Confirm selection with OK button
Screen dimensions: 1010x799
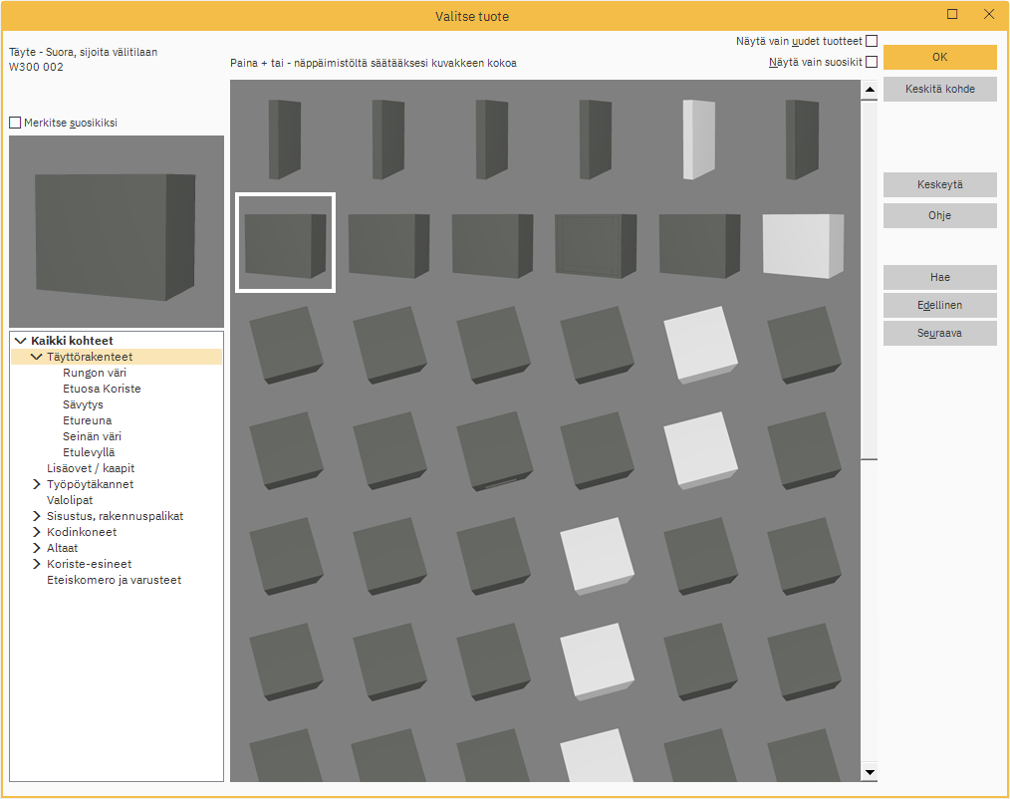[x=939, y=58]
